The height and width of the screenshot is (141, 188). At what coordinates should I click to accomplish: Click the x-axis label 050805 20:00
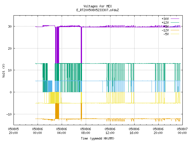[13, 131]
